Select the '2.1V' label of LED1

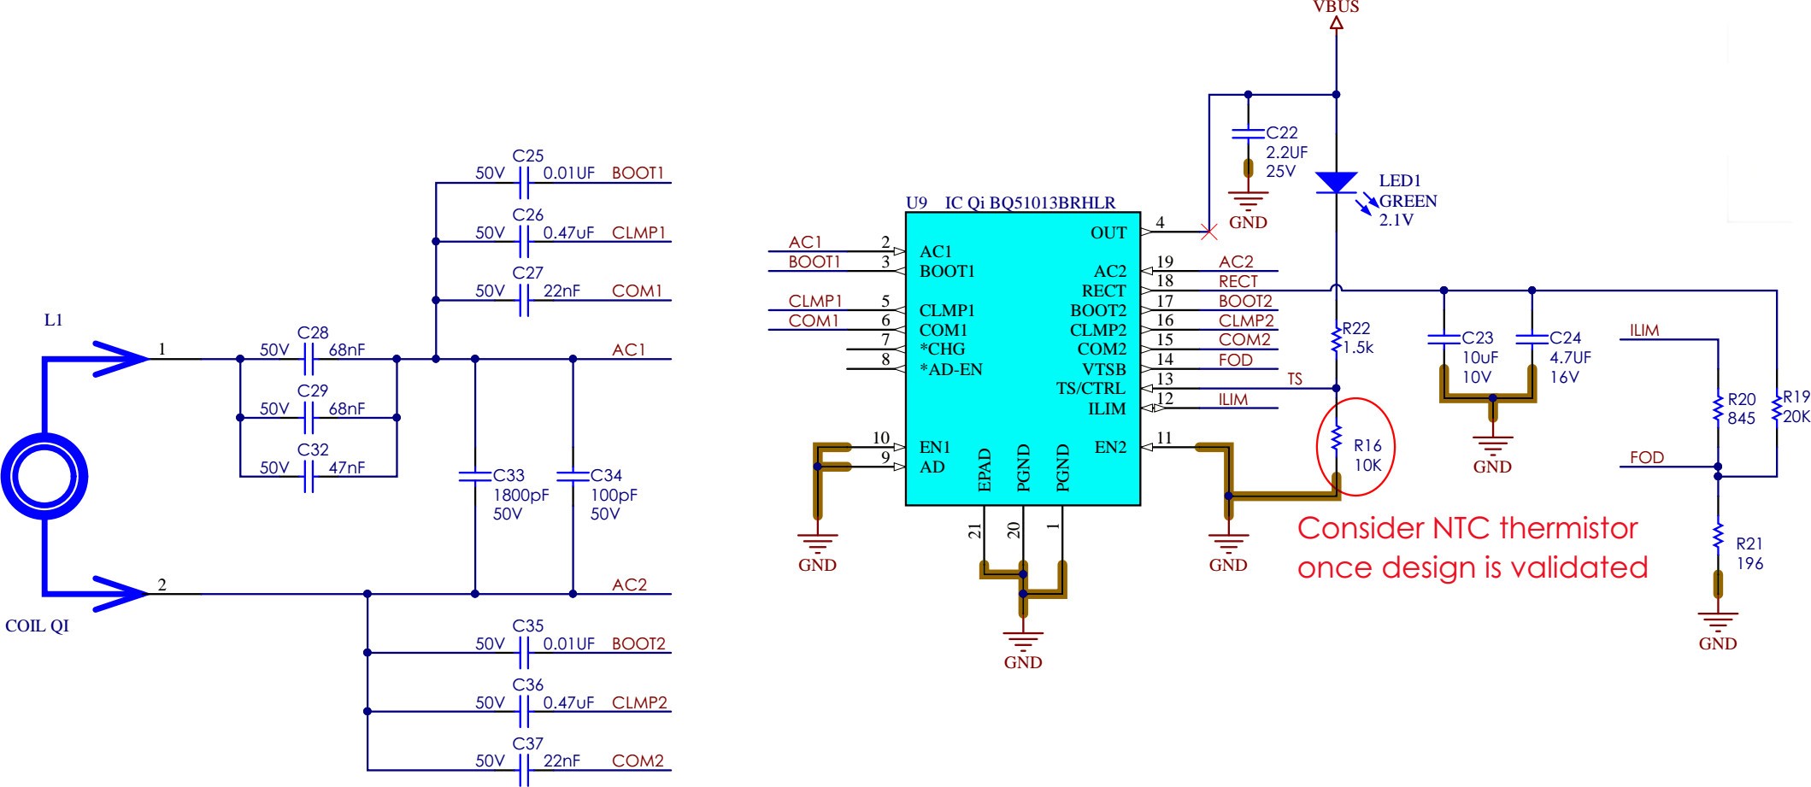(x=1396, y=220)
